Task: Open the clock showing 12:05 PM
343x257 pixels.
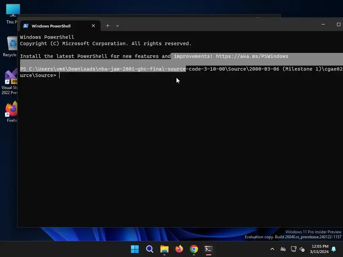Action: 319,249
